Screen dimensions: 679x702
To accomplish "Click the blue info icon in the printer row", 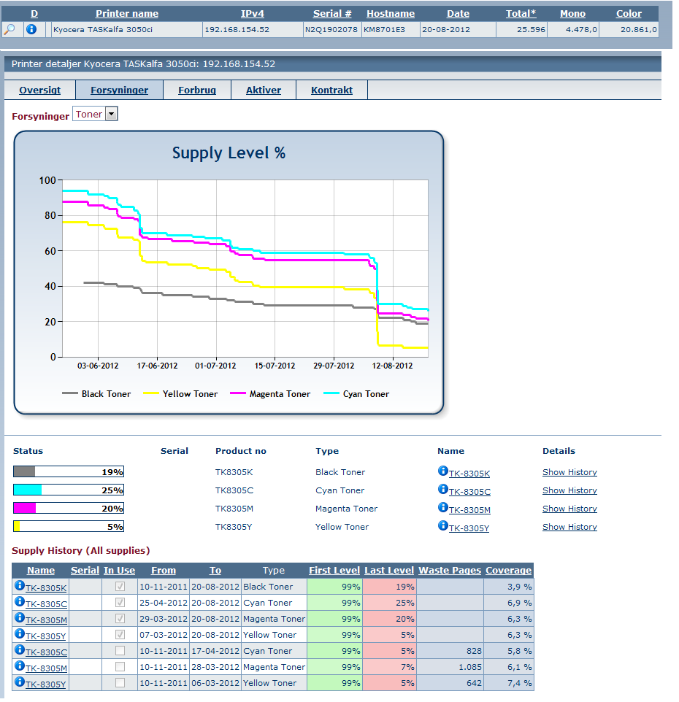I will point(31,29).
